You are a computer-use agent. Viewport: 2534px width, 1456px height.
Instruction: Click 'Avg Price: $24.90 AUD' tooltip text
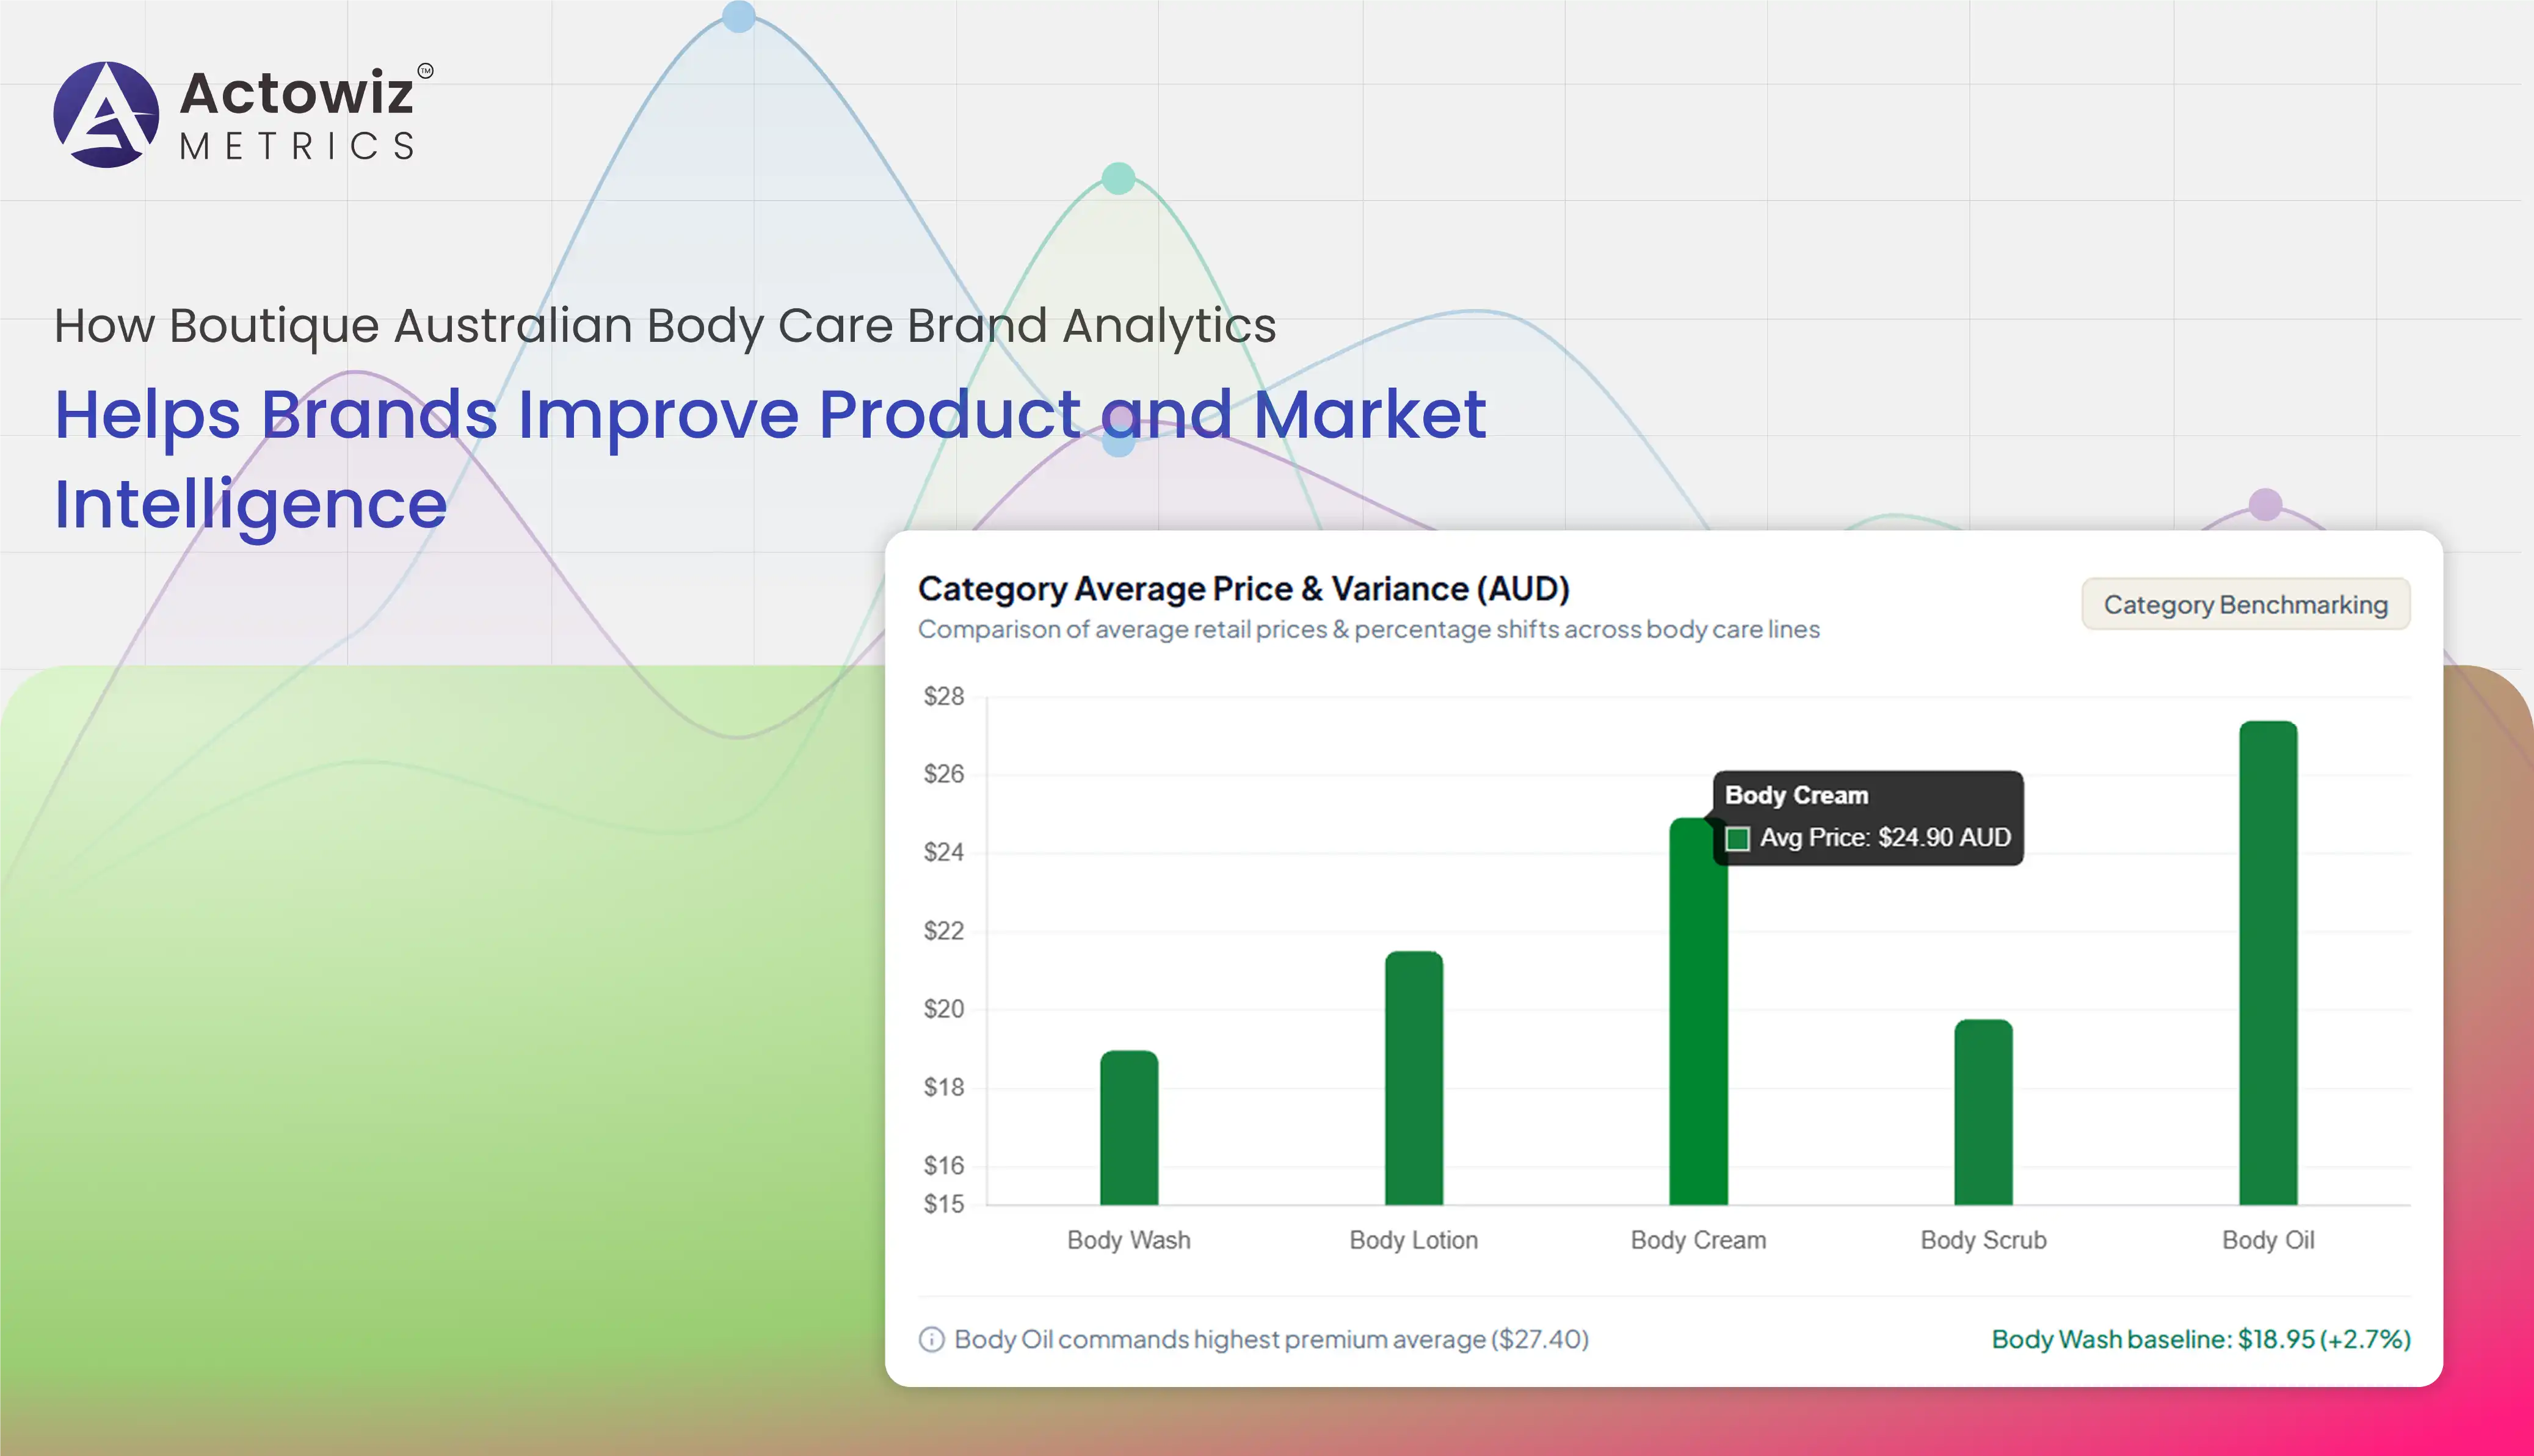(x=1885, y=837)
